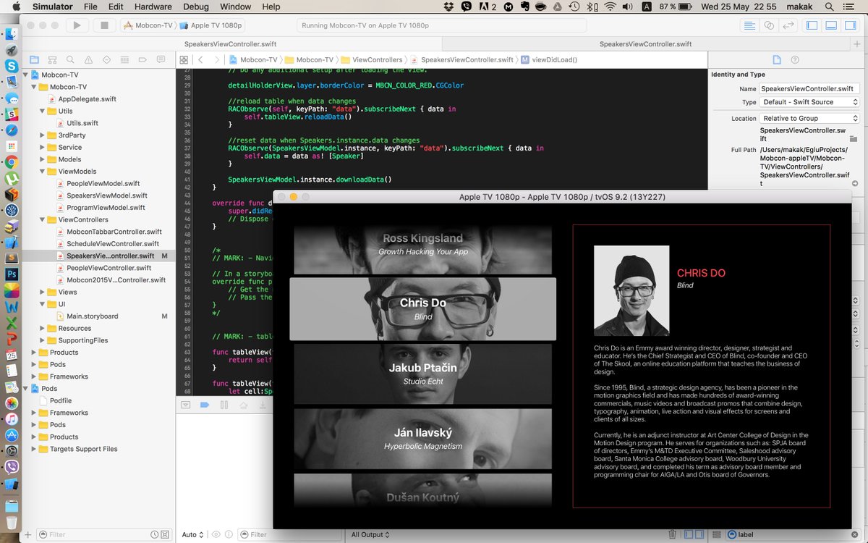Open Photoshop from the Dock
The height and width of the screenshot is (543, 868).
click(11, 274)
